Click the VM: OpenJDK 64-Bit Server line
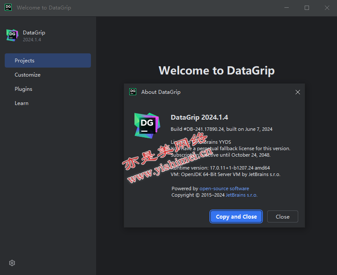Image resolution: width=337 pixels, height=275 pixels. click(225, 174)
